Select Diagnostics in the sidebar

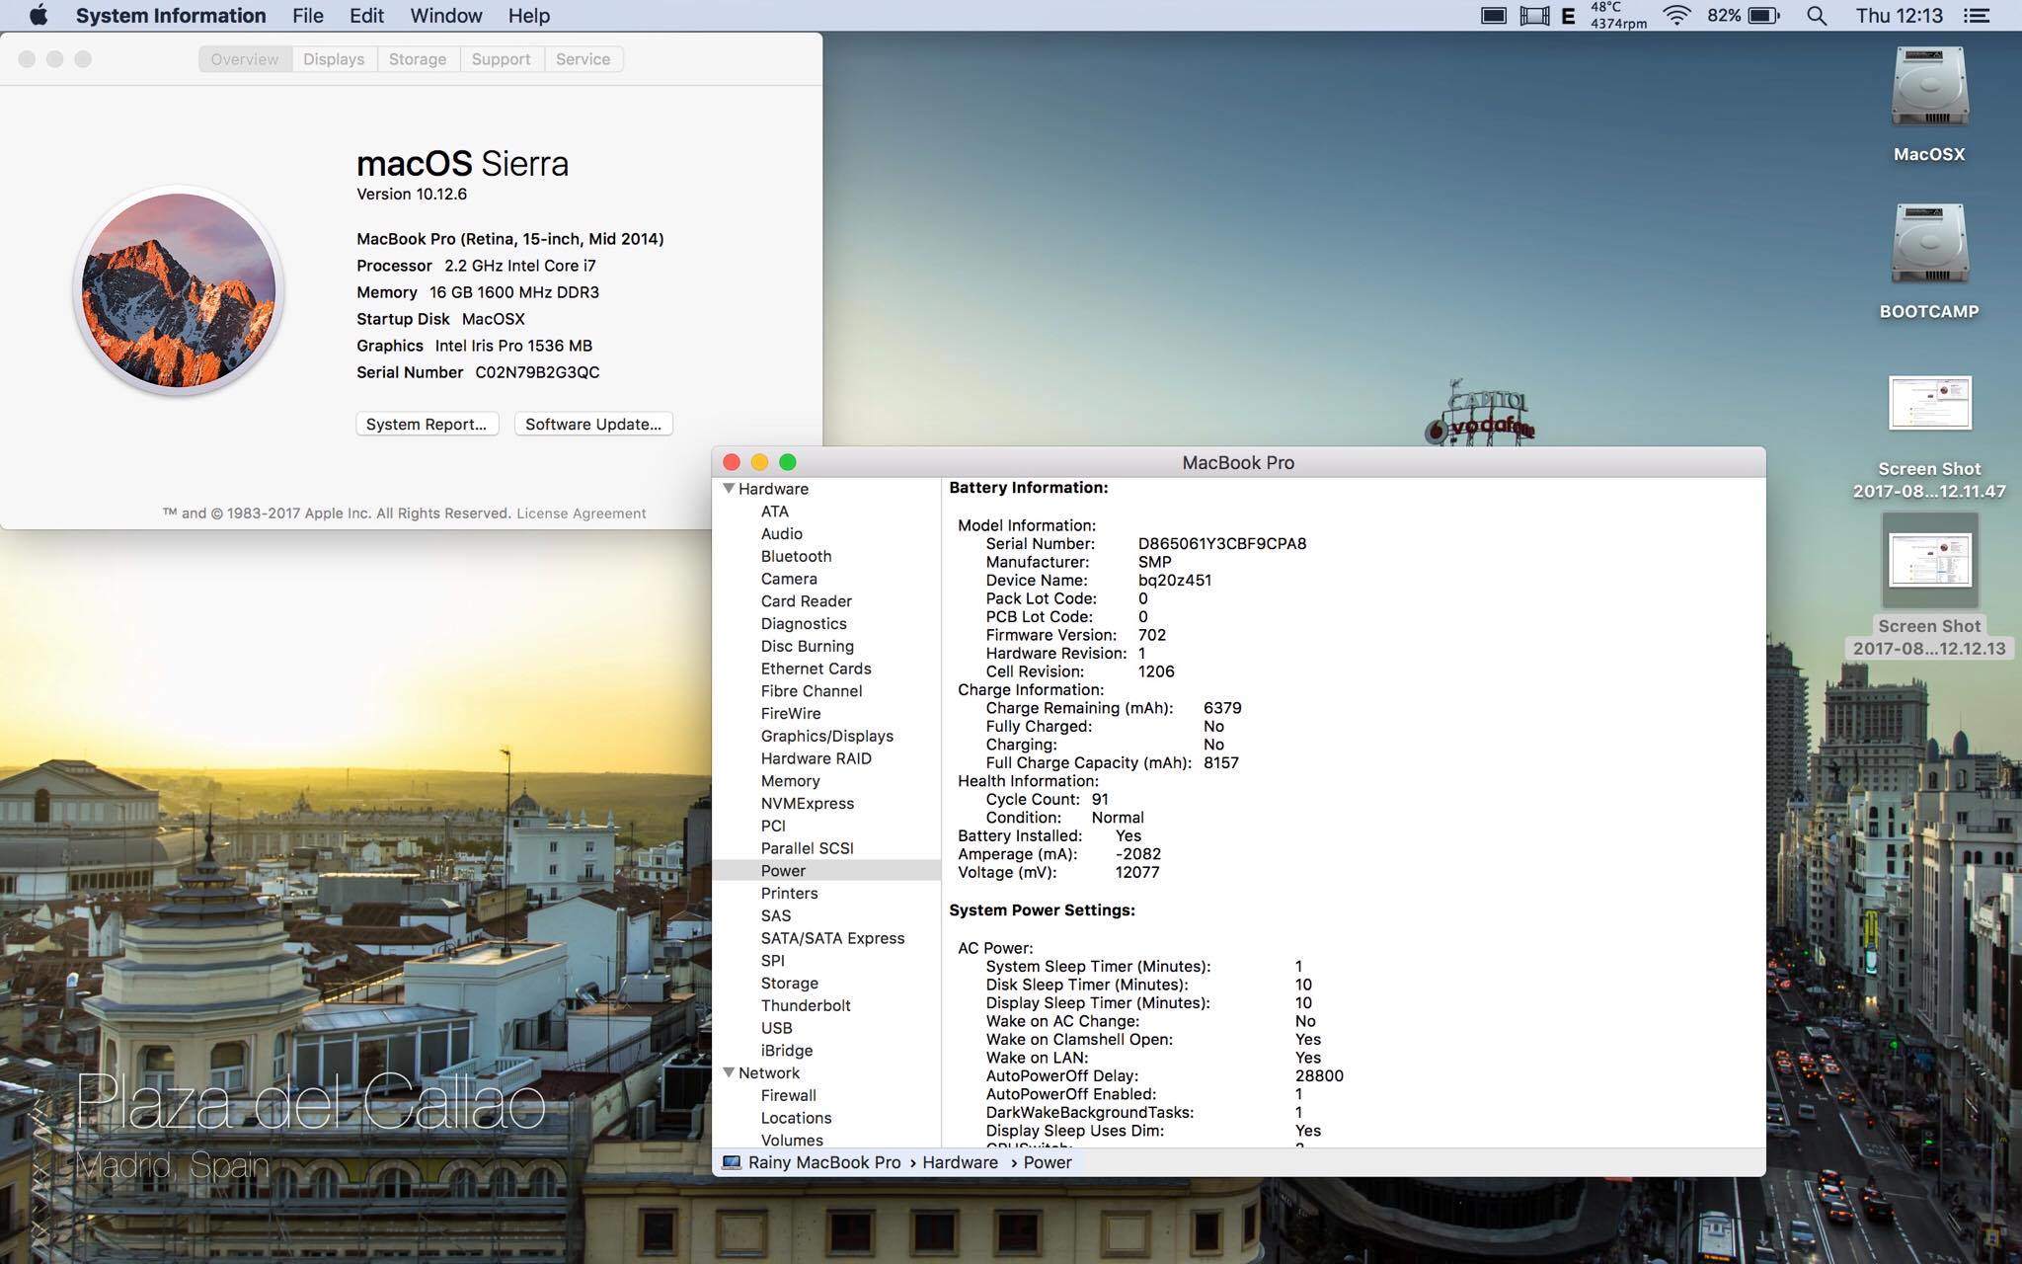click(x=804, y=624)
